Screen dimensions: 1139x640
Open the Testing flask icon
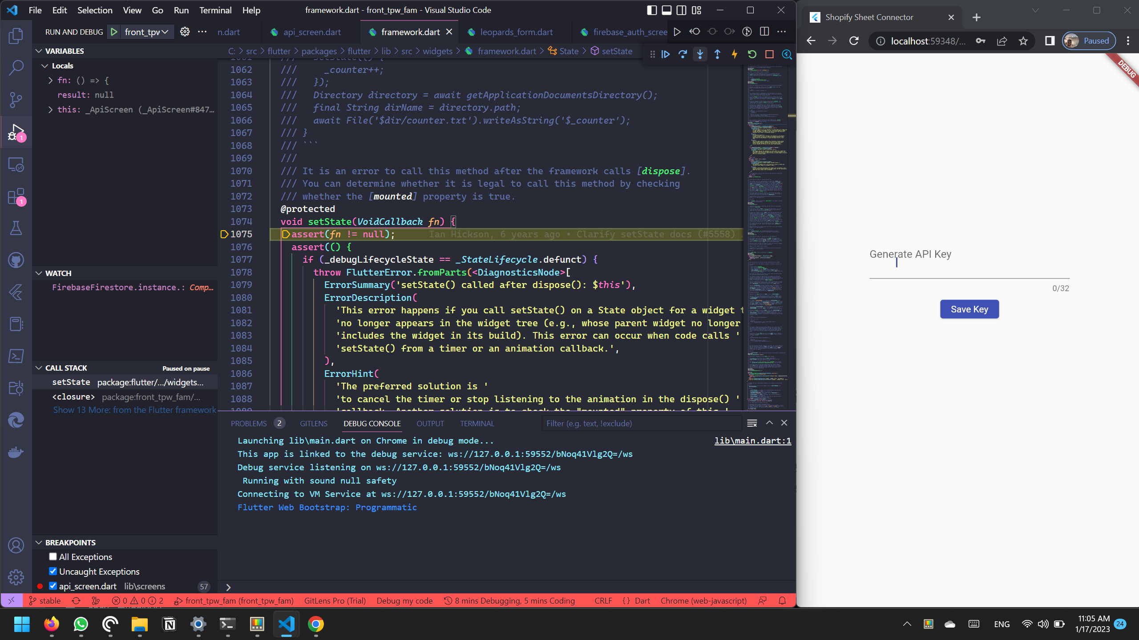pos(16,228)
